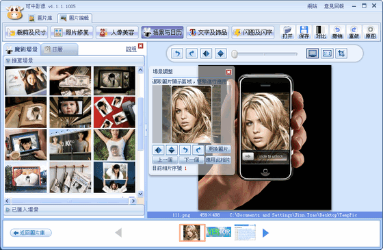This screenshot has height=250, width=383.
Task: Flip photo vertically in 場景調整 dialog
Action: [x=172, y=150]
